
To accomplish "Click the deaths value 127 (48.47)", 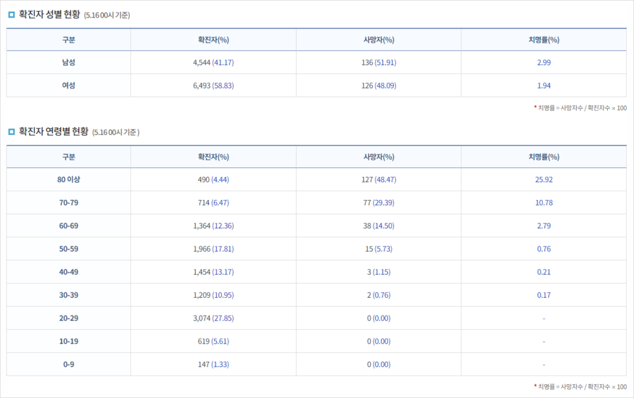I will [379, 180].
